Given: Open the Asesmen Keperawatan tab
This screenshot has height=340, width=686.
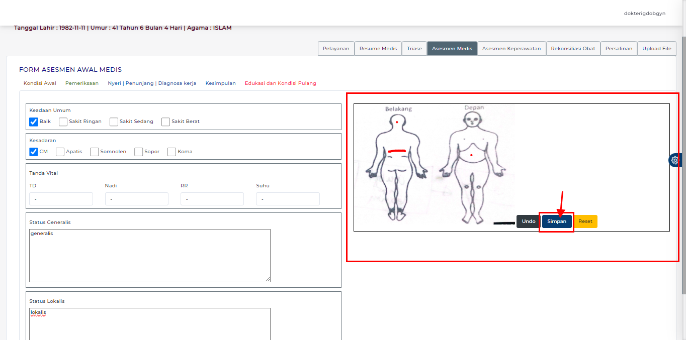Looking at the screenshot, I should 511,48.
